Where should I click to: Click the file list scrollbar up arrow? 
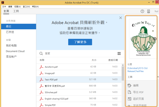click(123, 65)
